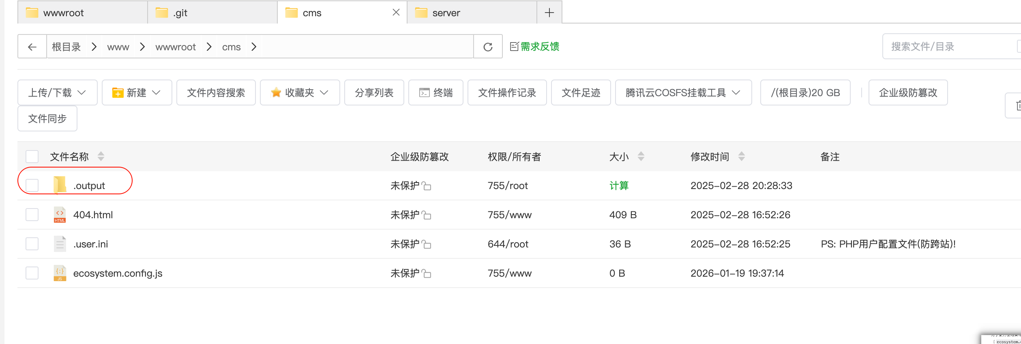Toggle protection lock for 404.html
Screen dimensions: 1021x344
tap(426, 215)
